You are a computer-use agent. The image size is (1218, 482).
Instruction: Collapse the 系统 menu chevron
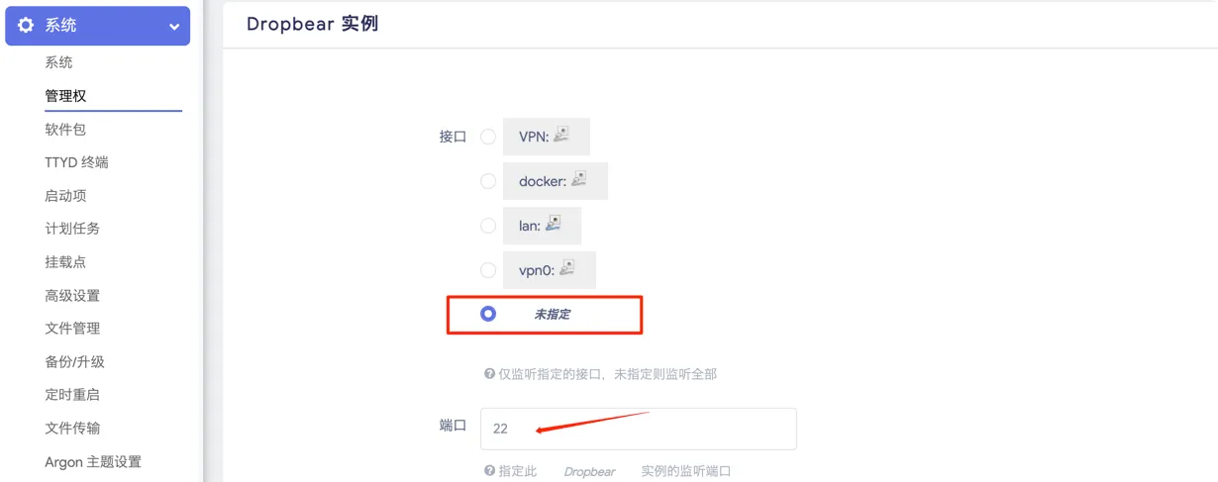[174, 27]
